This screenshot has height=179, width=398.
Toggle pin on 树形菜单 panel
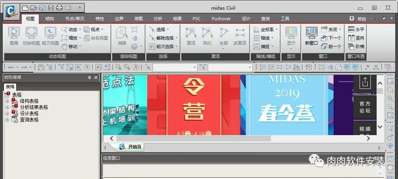89,77
